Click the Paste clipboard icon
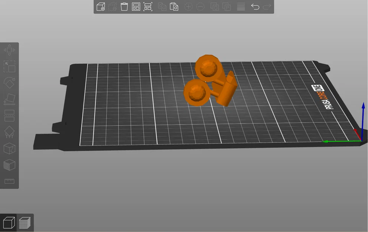 point(174,7)
